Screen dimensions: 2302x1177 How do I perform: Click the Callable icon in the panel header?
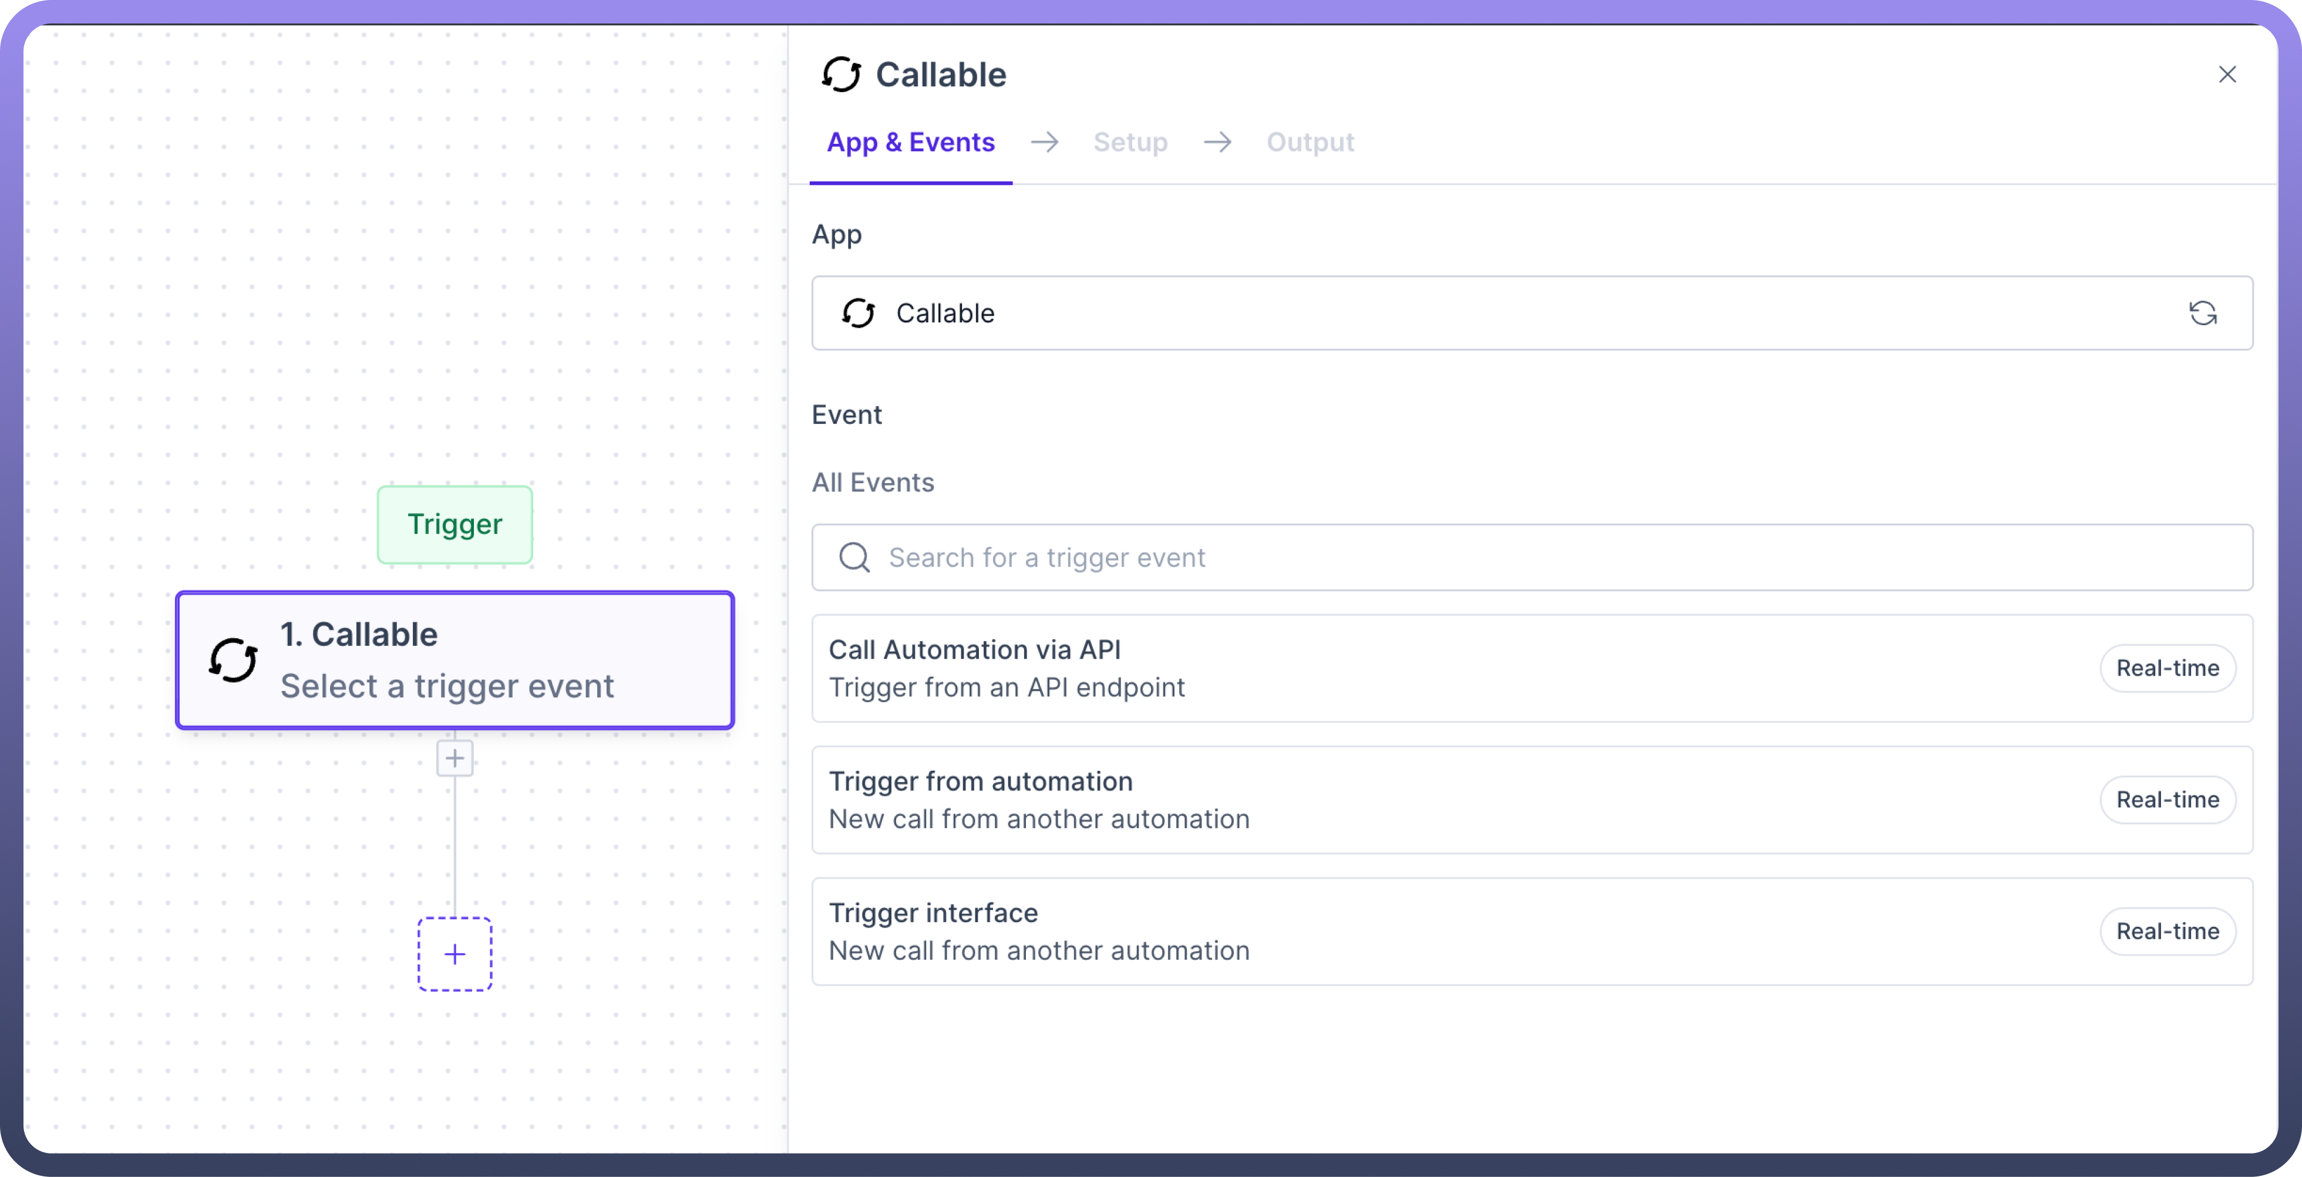point(841,74)
